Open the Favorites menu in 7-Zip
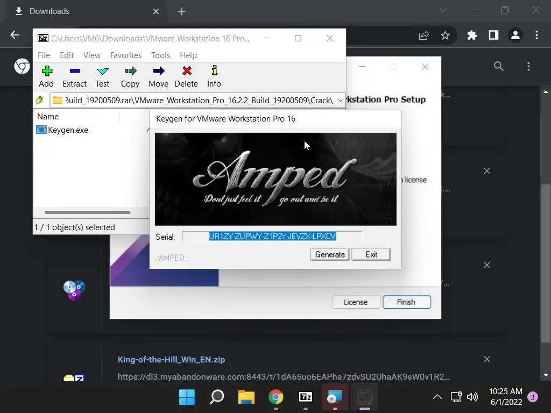Image resolution: width=551 pixels, height=413 pixels. tap(126, 55)
